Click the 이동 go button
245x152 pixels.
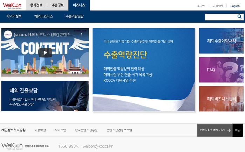point(238,130)
